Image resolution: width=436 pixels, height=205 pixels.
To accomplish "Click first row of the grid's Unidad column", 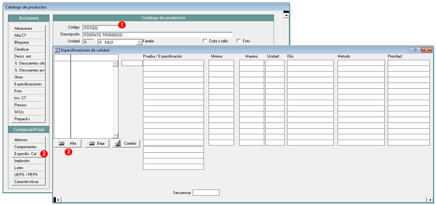I will coord(275,63).
